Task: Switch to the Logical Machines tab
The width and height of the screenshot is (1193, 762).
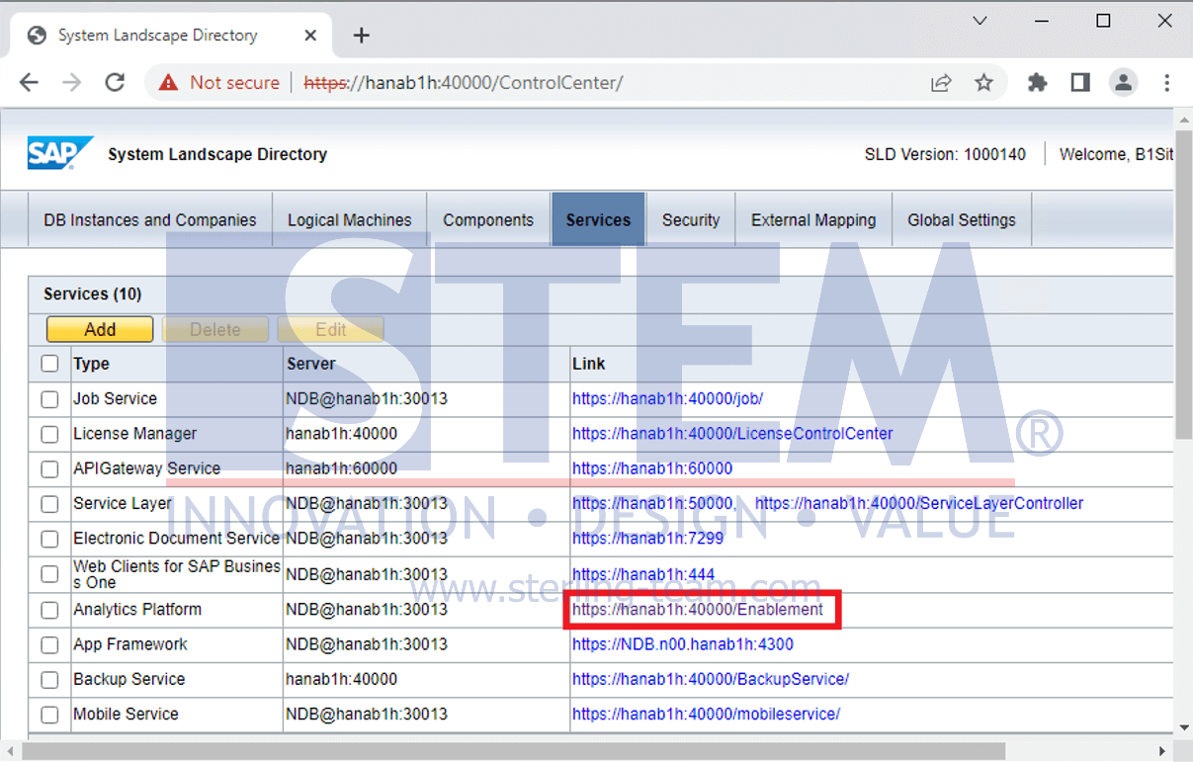Action: 349,220
